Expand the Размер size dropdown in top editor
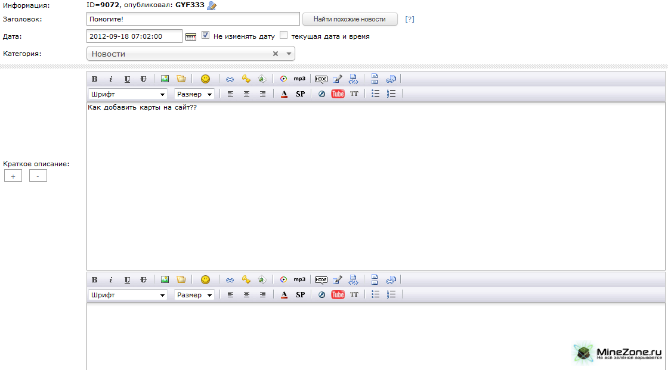 click(194, 94)
